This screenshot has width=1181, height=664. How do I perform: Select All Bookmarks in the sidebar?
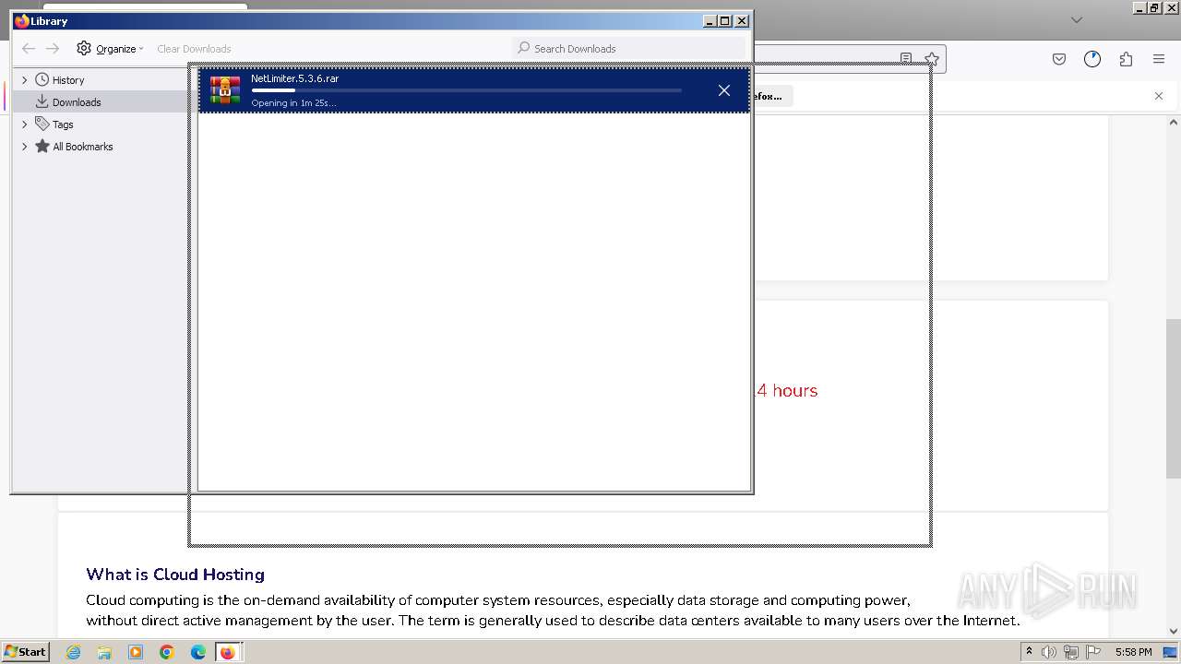coord(83,147)
